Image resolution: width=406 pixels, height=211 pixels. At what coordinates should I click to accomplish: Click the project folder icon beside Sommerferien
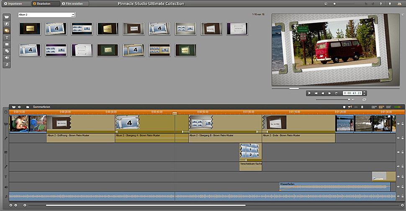point(28,107)
